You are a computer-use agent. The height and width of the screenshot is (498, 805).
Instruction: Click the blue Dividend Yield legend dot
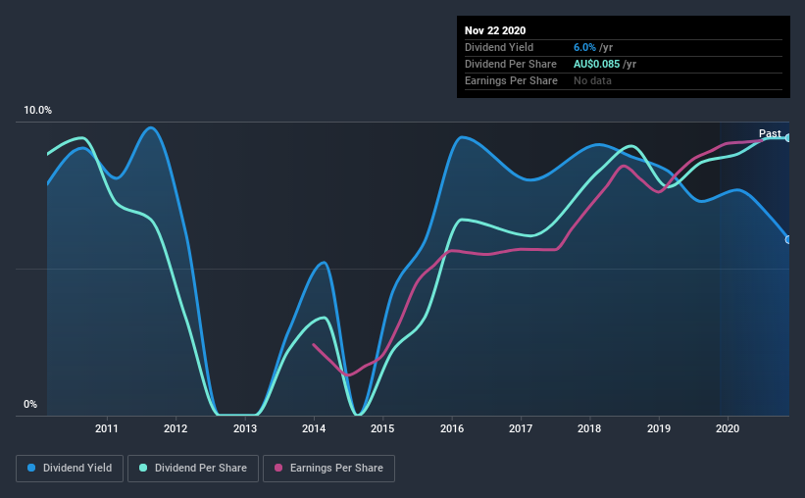[31, 468]
